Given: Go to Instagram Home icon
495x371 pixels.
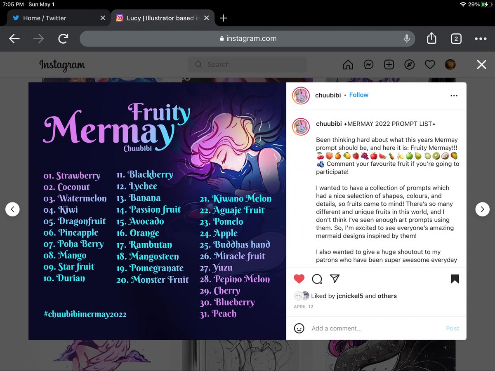Looking at the screenshot, I should click(348, 65).
